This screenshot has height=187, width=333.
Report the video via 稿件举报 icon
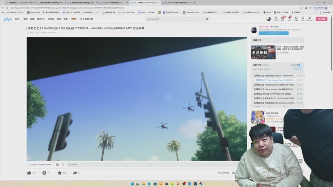click(x=223, y=173)
